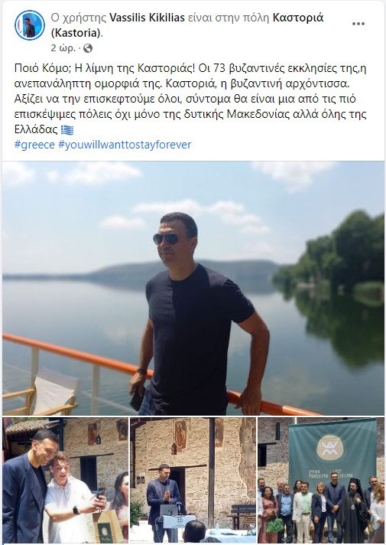The image size is (386, 545).
Task: Click the public globe privacy icon
Action: point(88,48)
